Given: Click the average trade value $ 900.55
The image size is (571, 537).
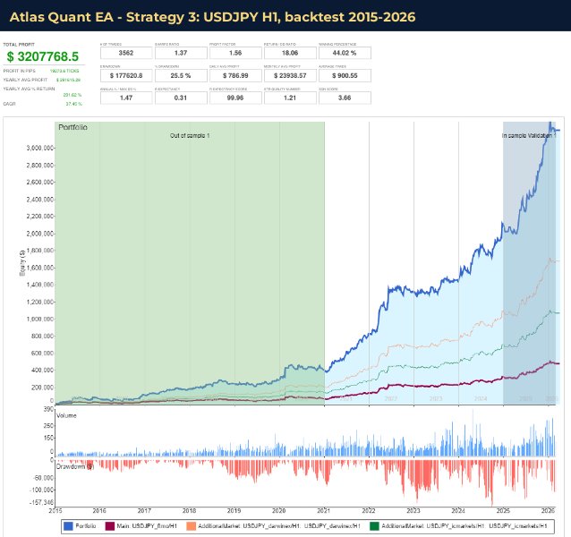Looking at the screenshot, I should [x=345, y=76].
